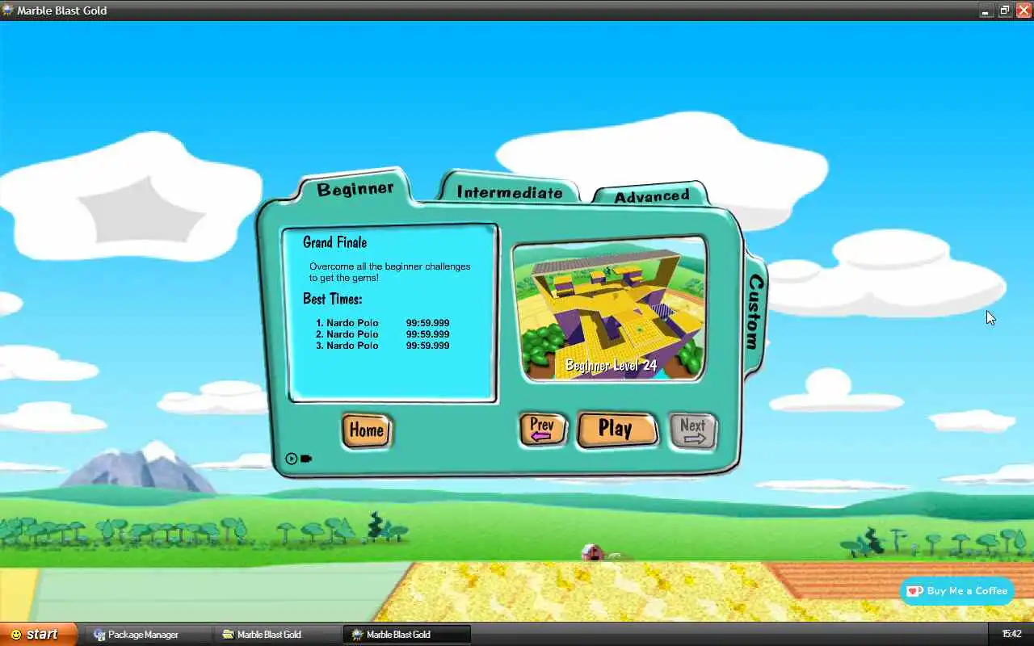The width and height of the screenshot is (1034, 646).
Task: Click the Grand Finale level preview image
Action: 610,309
